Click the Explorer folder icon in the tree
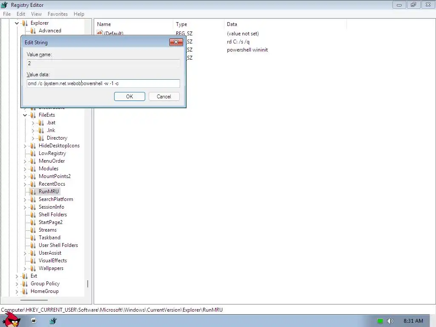This screenshot has height=327, width=436. (25, 23)
